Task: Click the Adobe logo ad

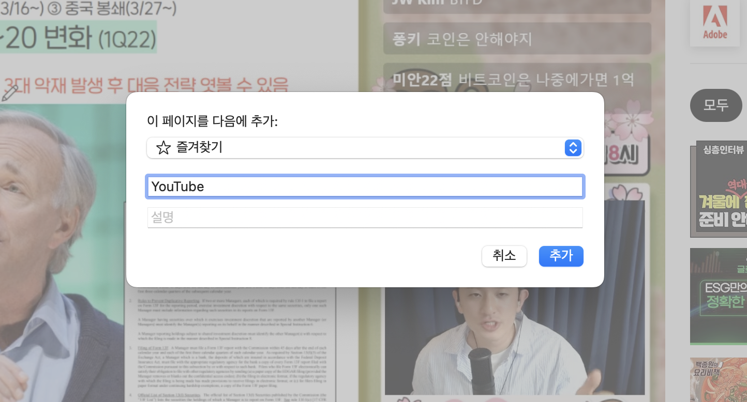Action: (715, 23)
